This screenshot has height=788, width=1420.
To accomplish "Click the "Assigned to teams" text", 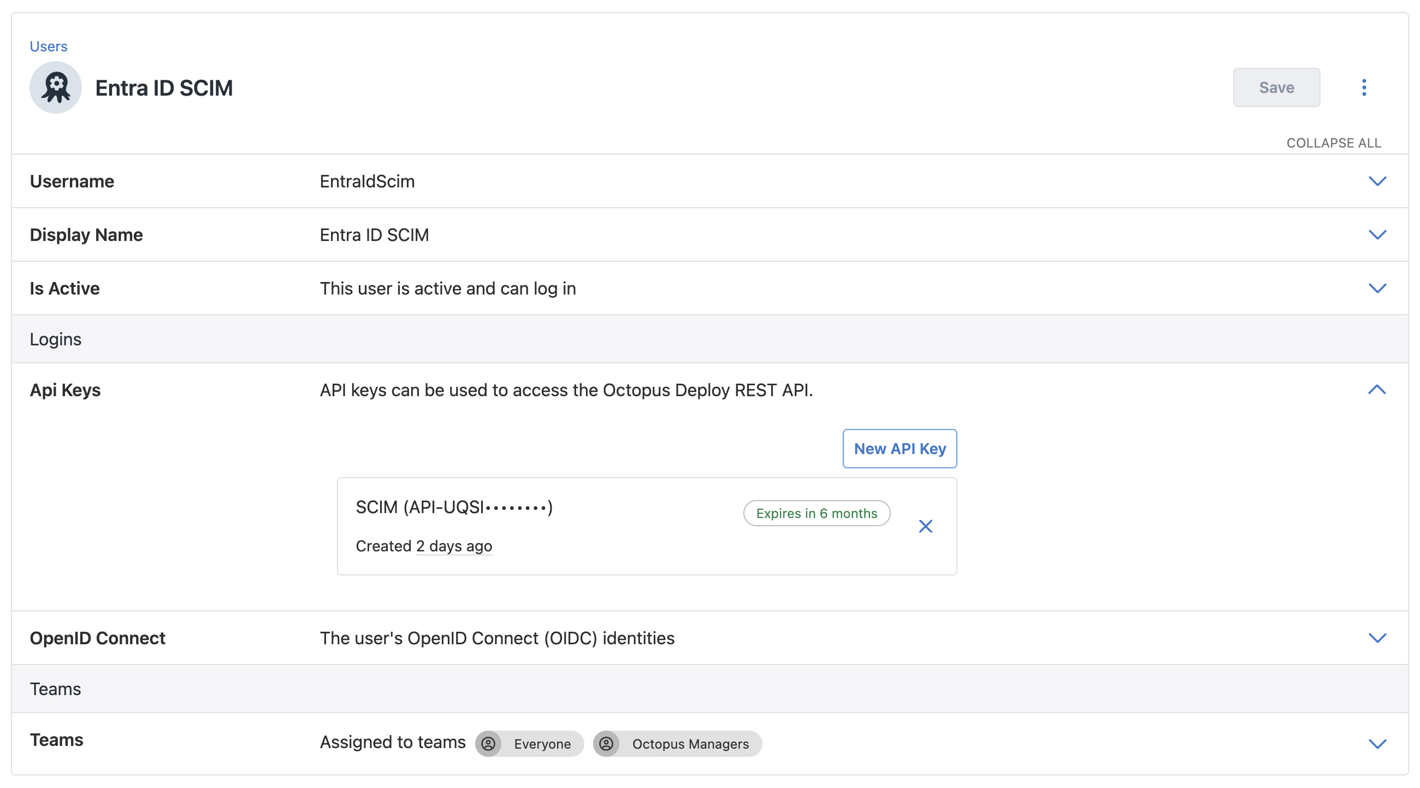I will coord(393,742).
